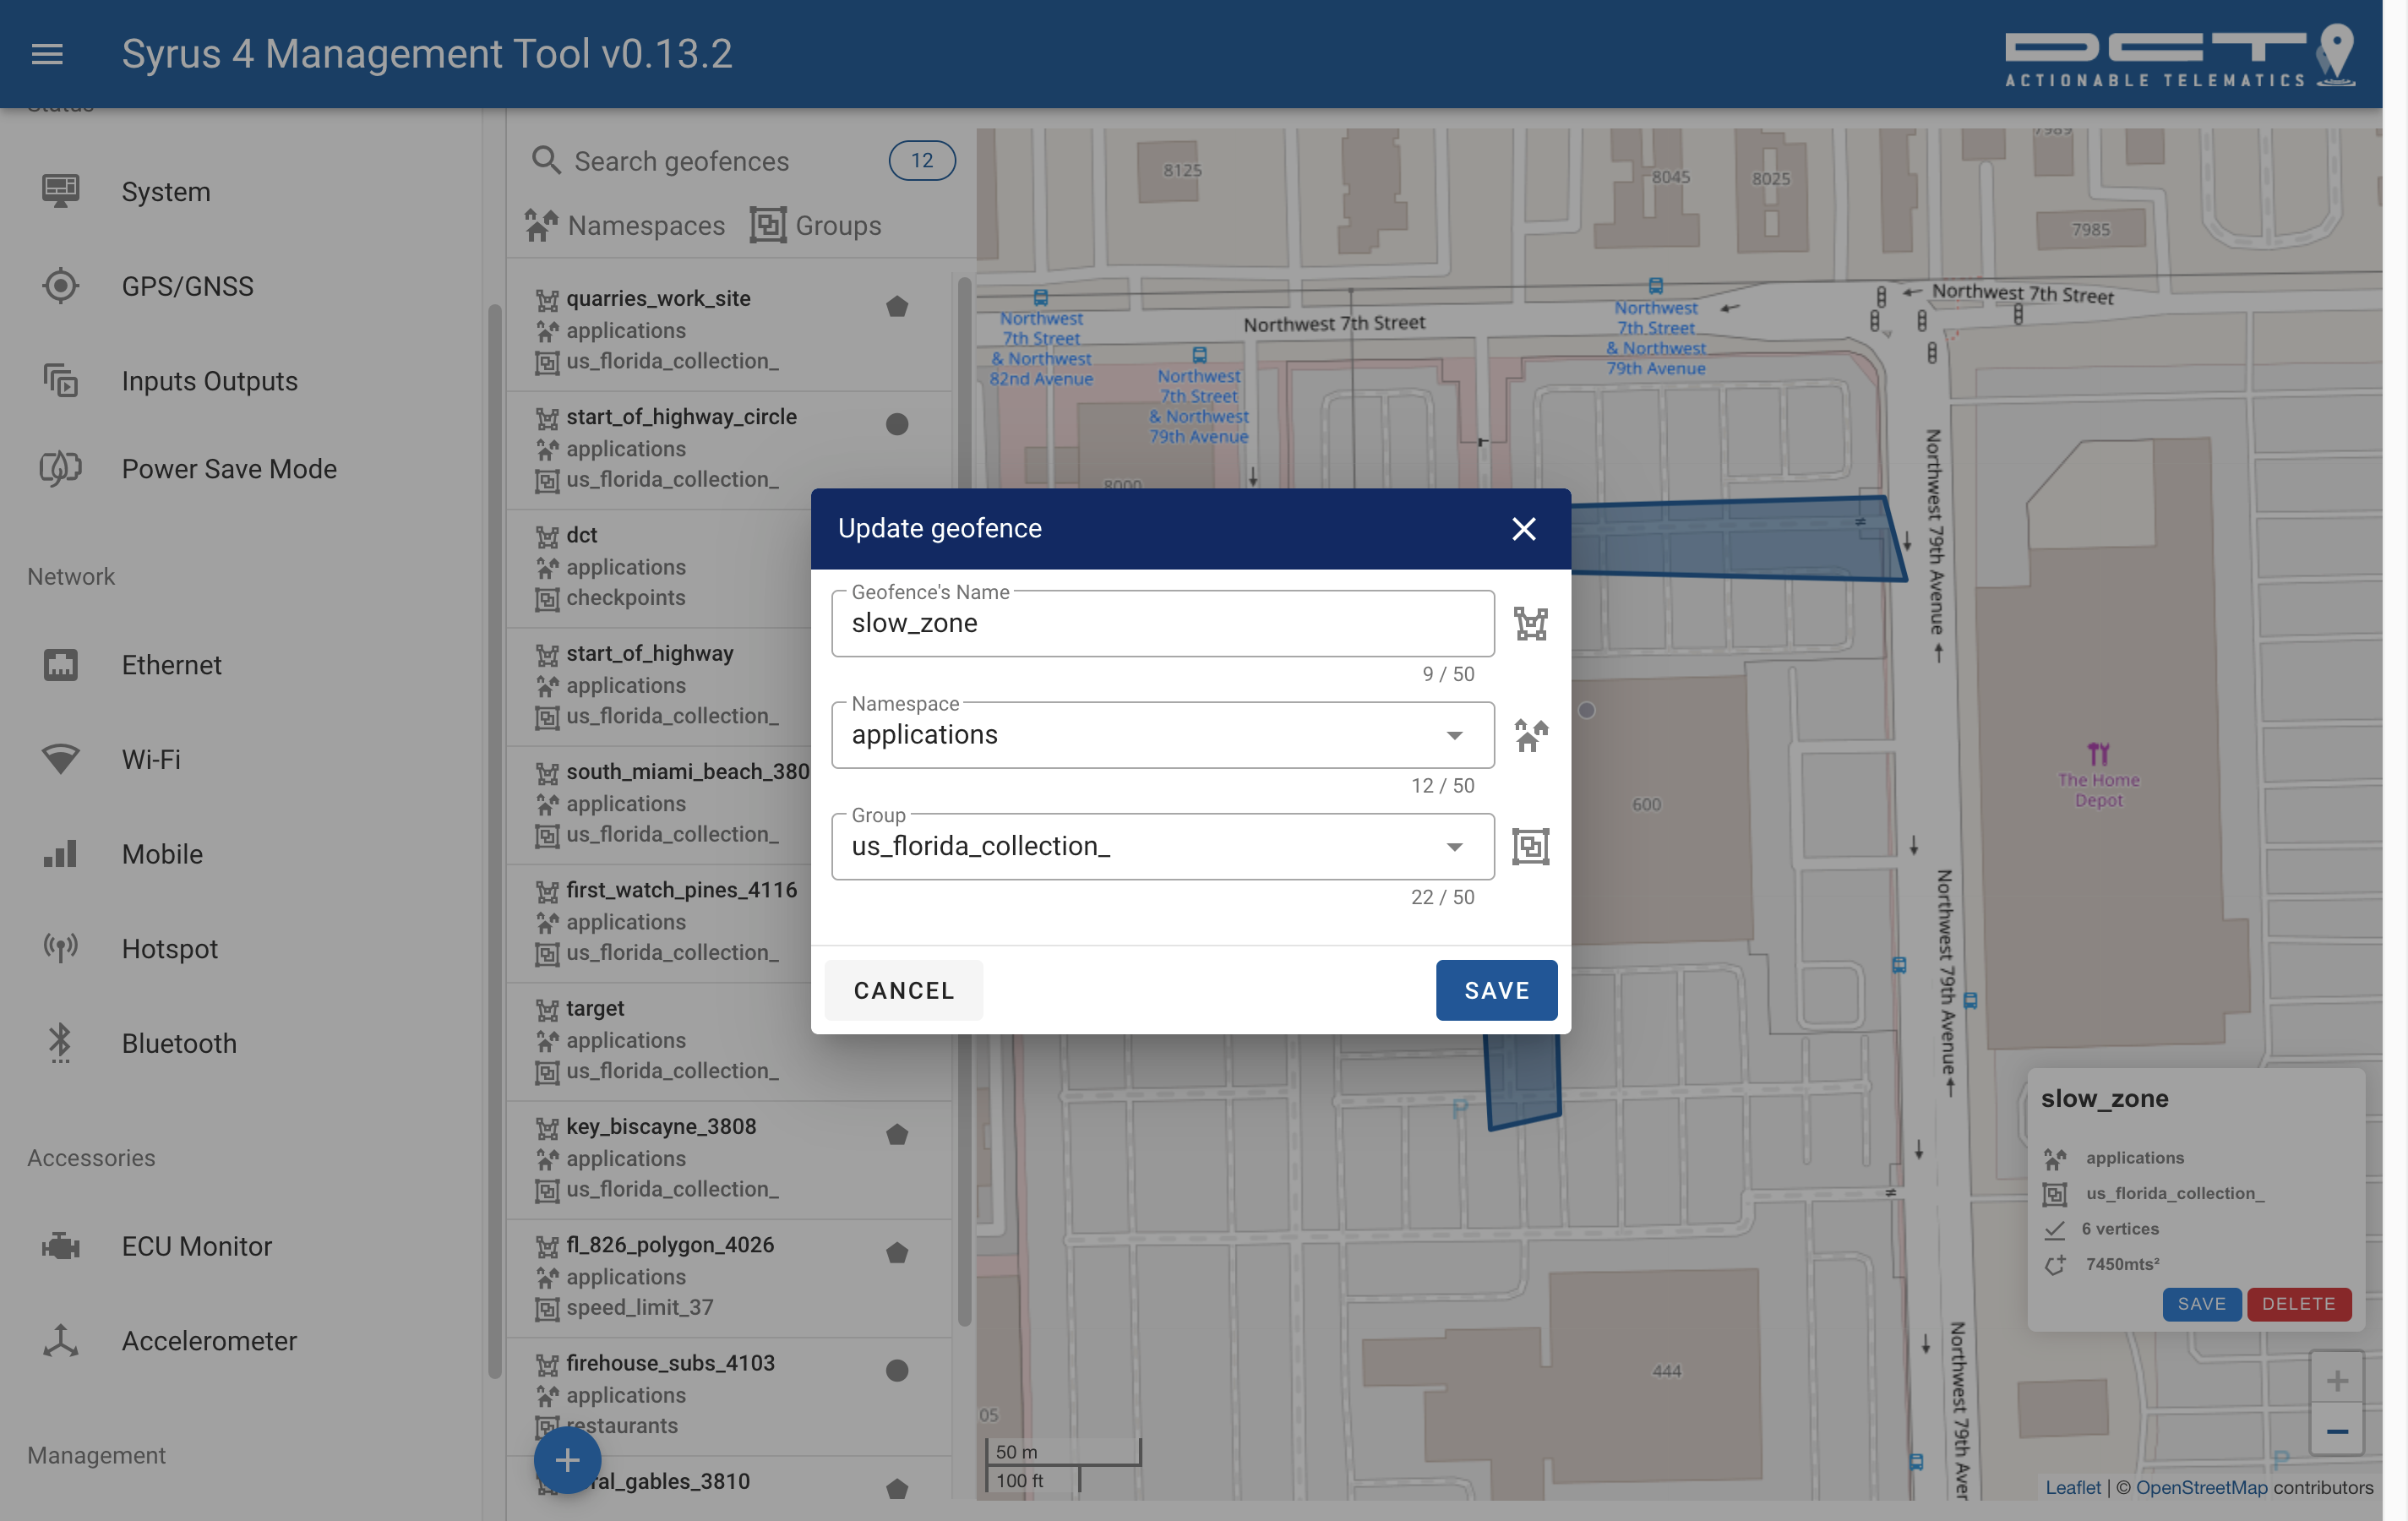The image size is (2408, 1521).
Task: Open the Namespace dropdown
Action: [1162, 735]
